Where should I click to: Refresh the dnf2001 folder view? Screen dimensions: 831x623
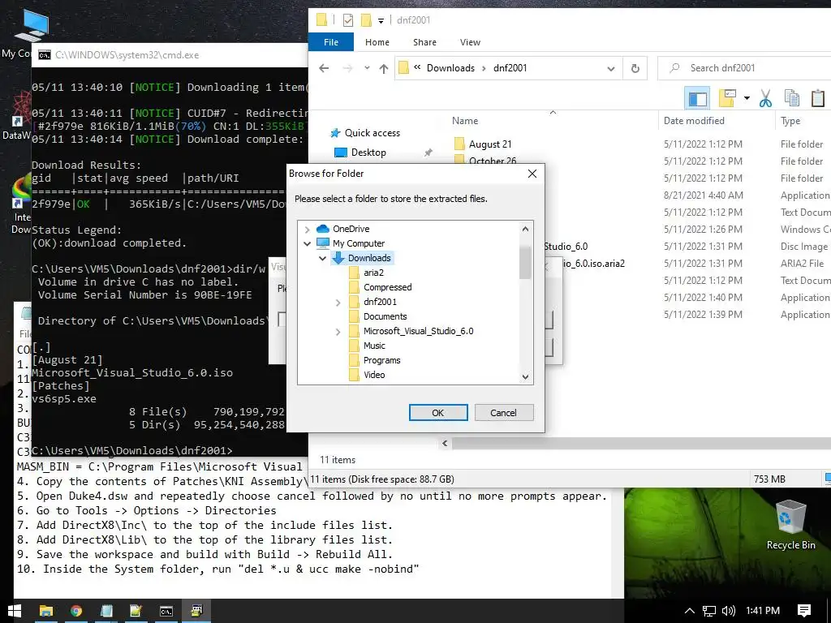pos(635,68)
